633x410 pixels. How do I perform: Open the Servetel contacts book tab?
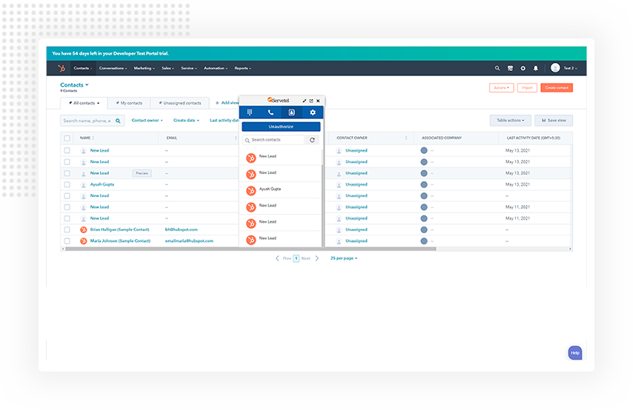[x=291, y=112]
